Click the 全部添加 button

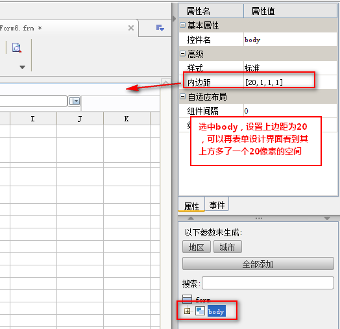pyautogui.click(x=258, y=263)
